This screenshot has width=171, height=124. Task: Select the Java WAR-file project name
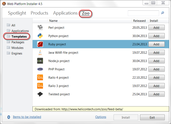tap(63, 53)
